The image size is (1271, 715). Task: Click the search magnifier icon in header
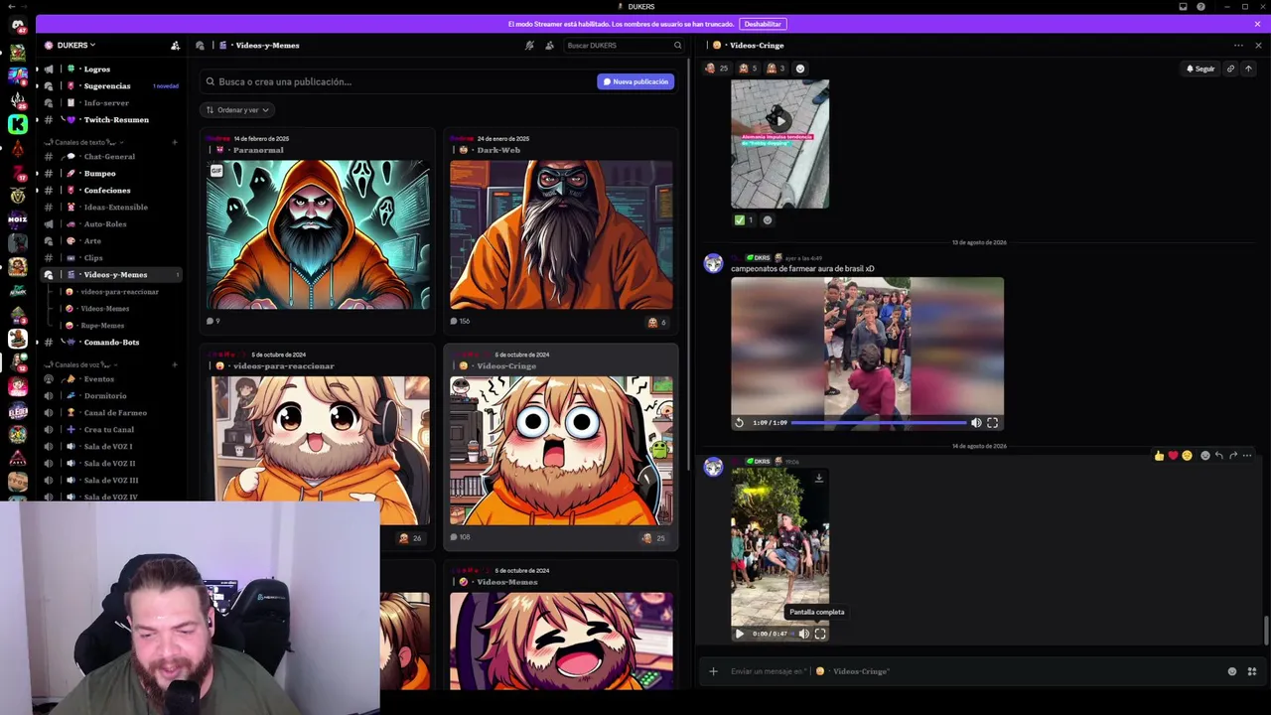(x=677, y=45)
